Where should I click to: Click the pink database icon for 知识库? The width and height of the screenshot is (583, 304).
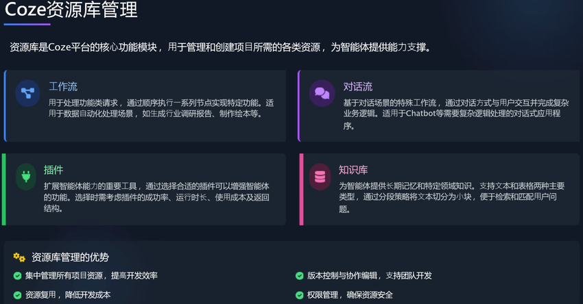320,177
